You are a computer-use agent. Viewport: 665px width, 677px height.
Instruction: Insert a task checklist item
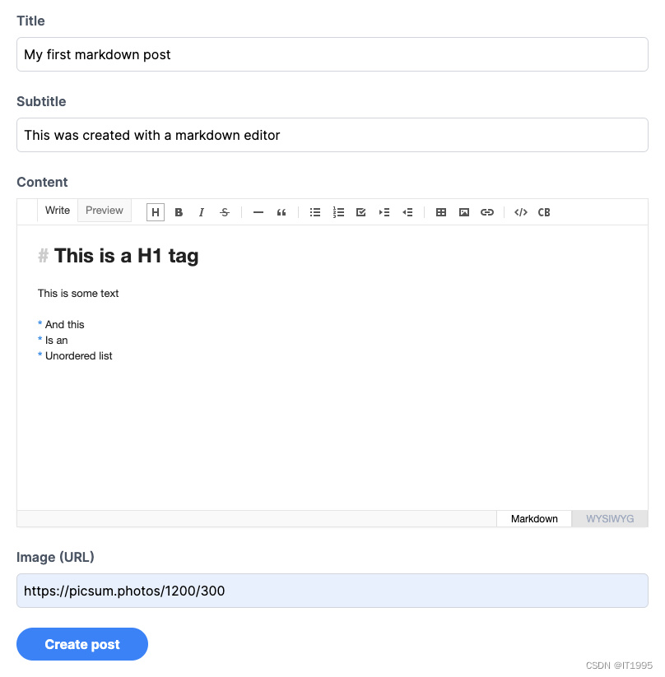tap(360, 212)
